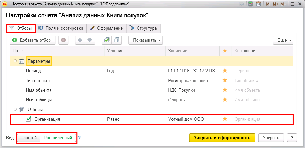Click the delete filter X icon
The width and height of the screenshot is (305, 148).
[x=63, y=40]
